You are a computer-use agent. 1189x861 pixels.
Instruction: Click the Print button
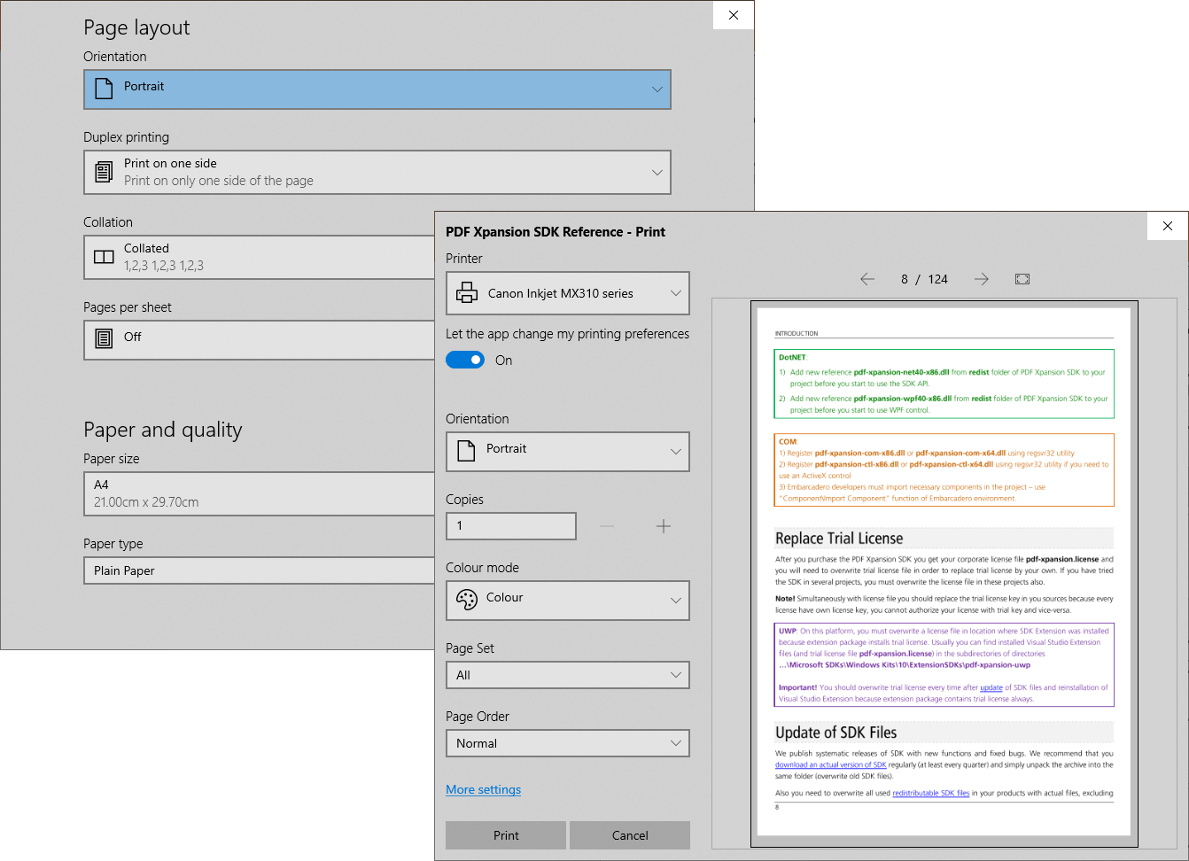505,834
